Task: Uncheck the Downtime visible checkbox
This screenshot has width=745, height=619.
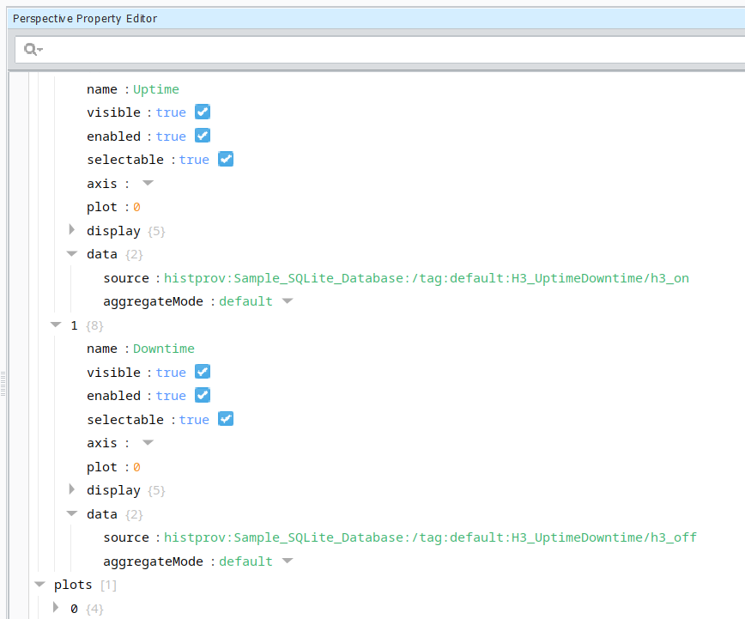Action: pyautogui.click(x=203, y=372)
